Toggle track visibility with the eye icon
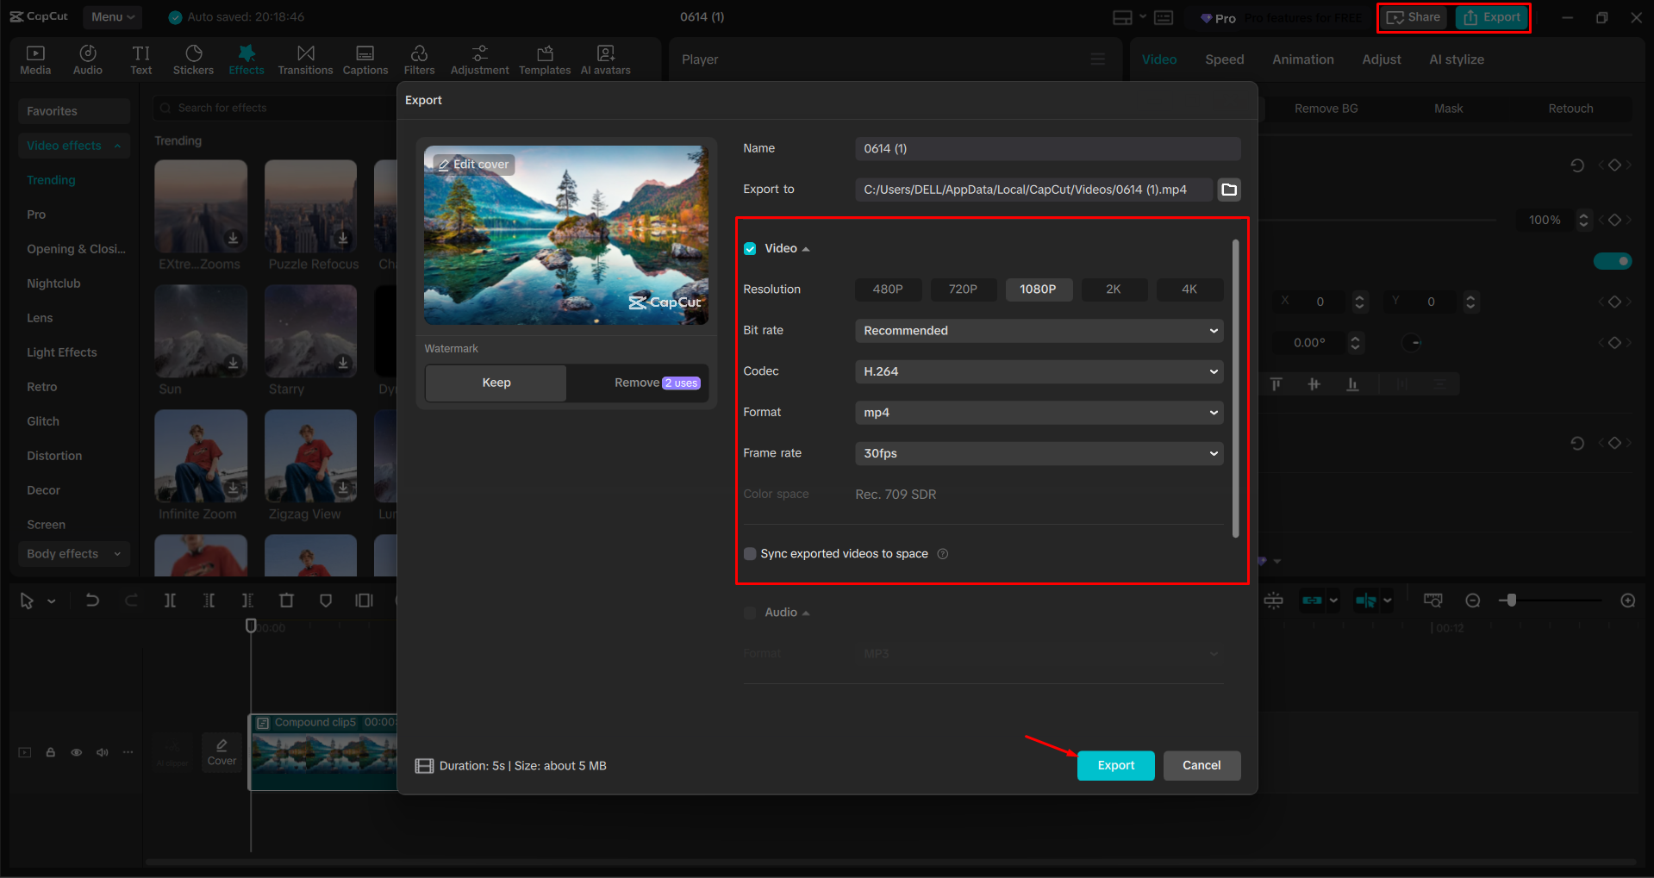 click(x=76, y=751)
